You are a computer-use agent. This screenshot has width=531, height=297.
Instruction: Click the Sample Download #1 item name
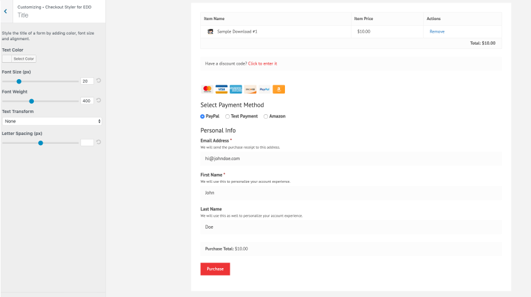(x=237, y=31)
